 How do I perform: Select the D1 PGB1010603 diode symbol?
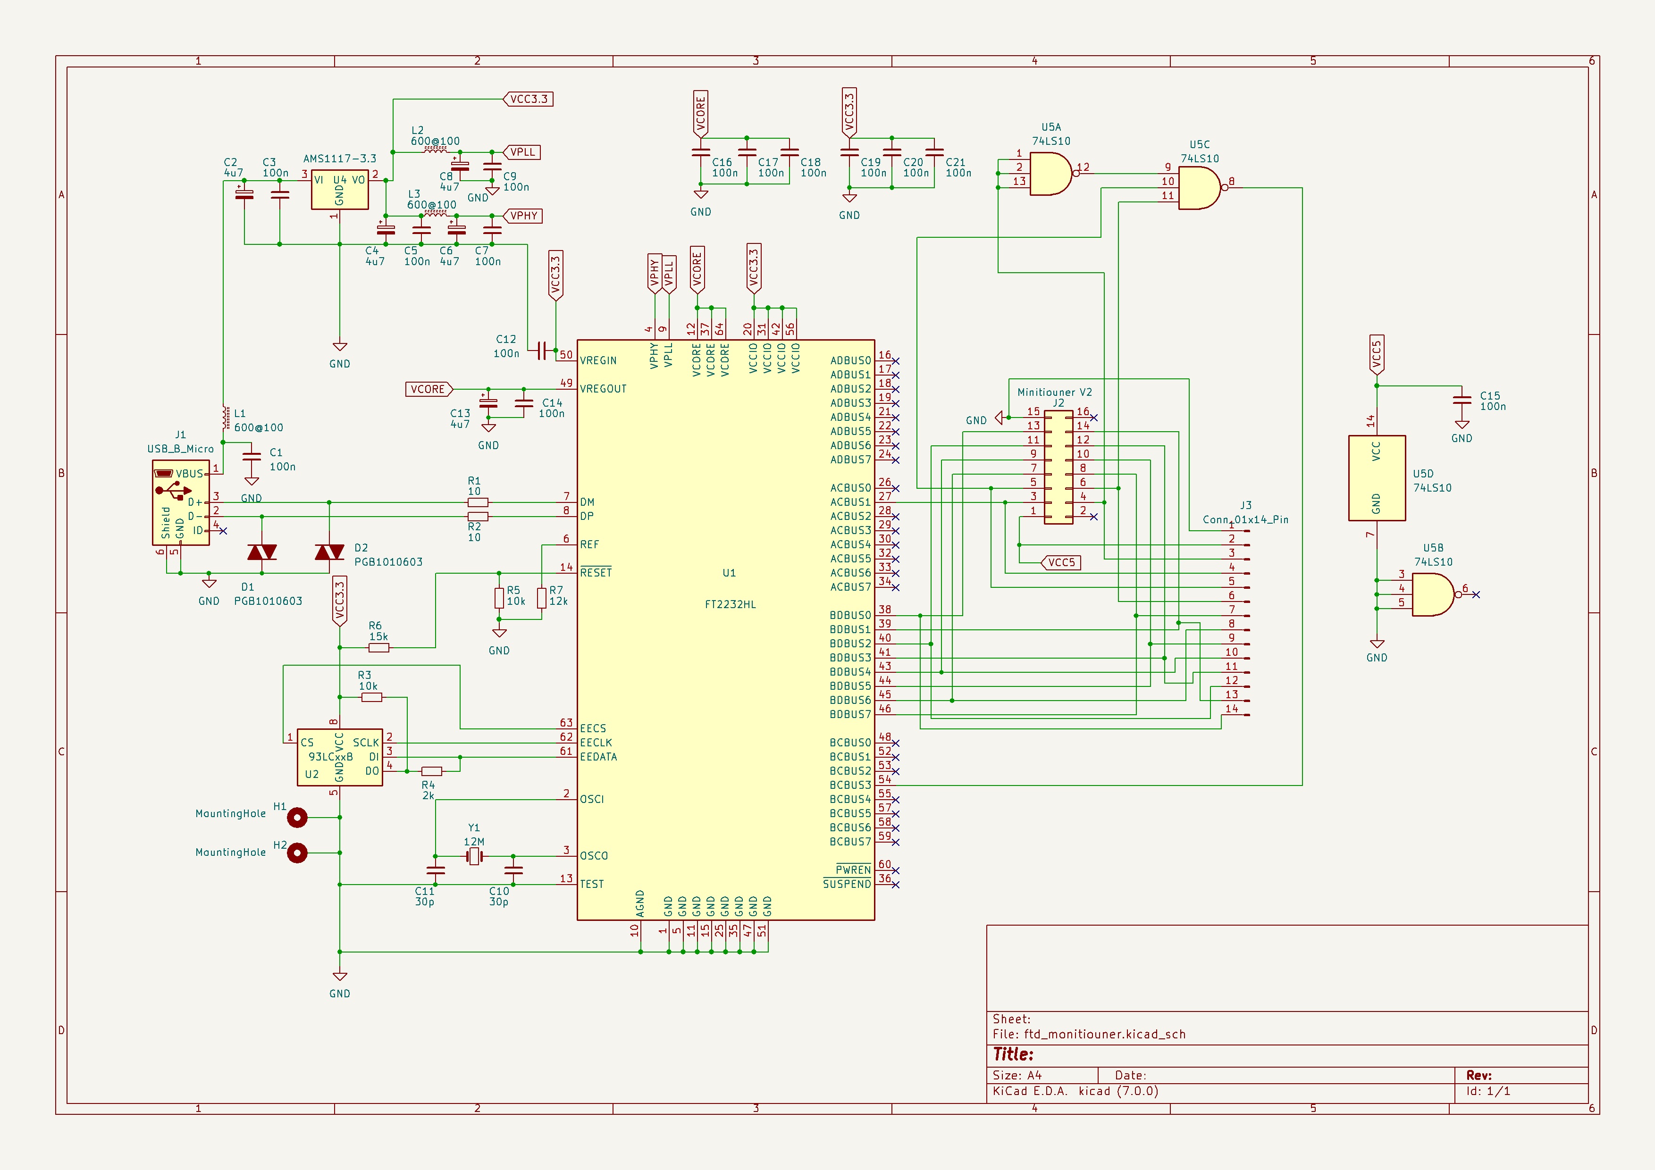click(261, 552)
